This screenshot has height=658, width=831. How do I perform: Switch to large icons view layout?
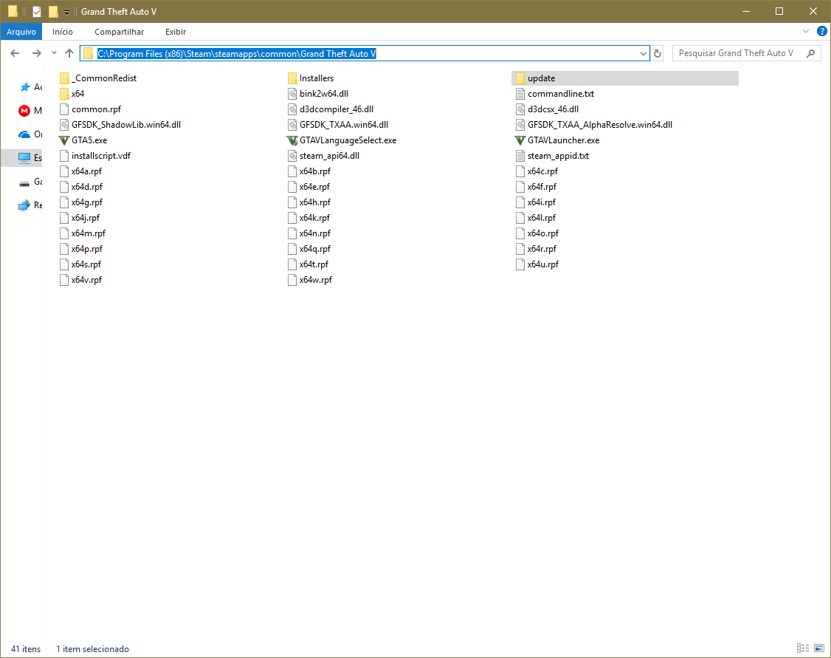coord(818,648)
